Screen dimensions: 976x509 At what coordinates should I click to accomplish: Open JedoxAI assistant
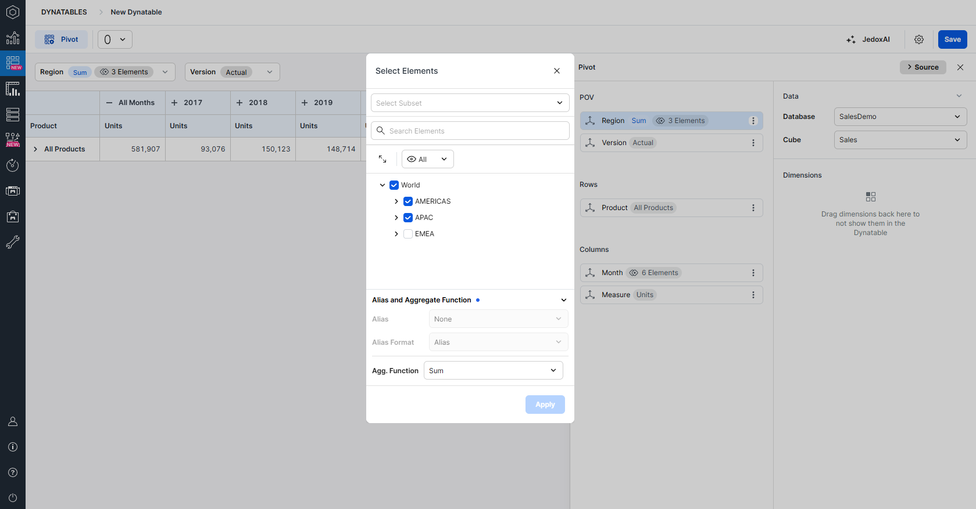pyautogui.click(x=868, y=39)
